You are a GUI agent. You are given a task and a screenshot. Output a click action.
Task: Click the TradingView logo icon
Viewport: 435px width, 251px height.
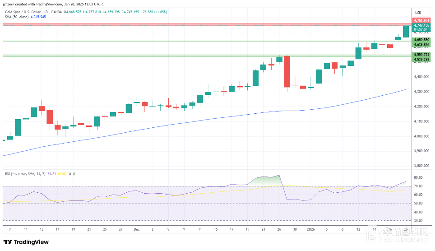click(x=8, y=242)
